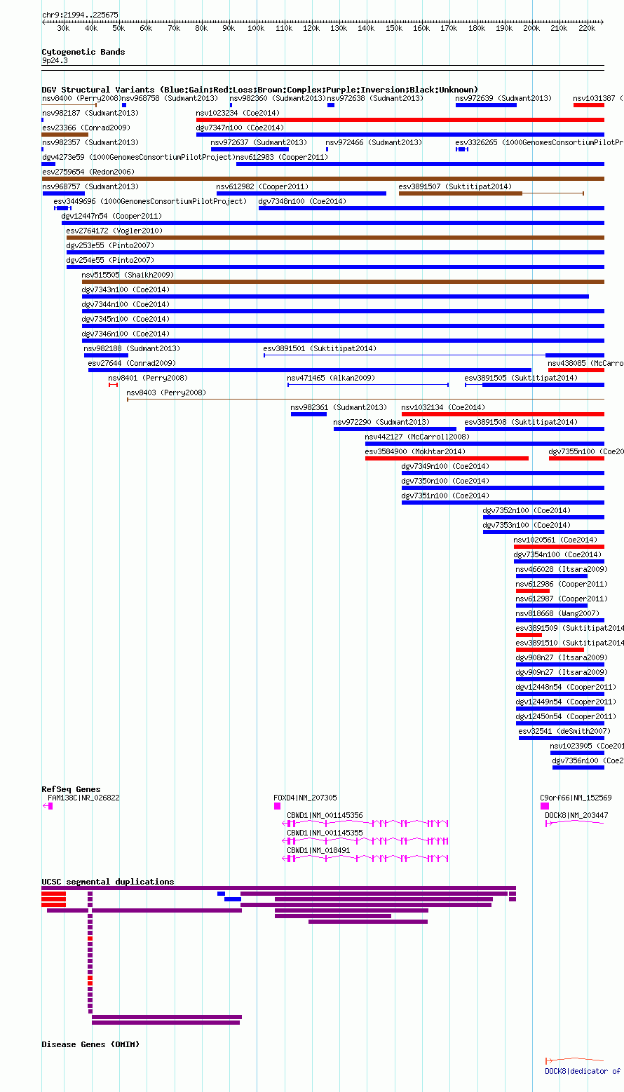Select variant esv32541 (deSmith2007)
The width and height of the screenshot is (624, 1092).
click(564, 732)
